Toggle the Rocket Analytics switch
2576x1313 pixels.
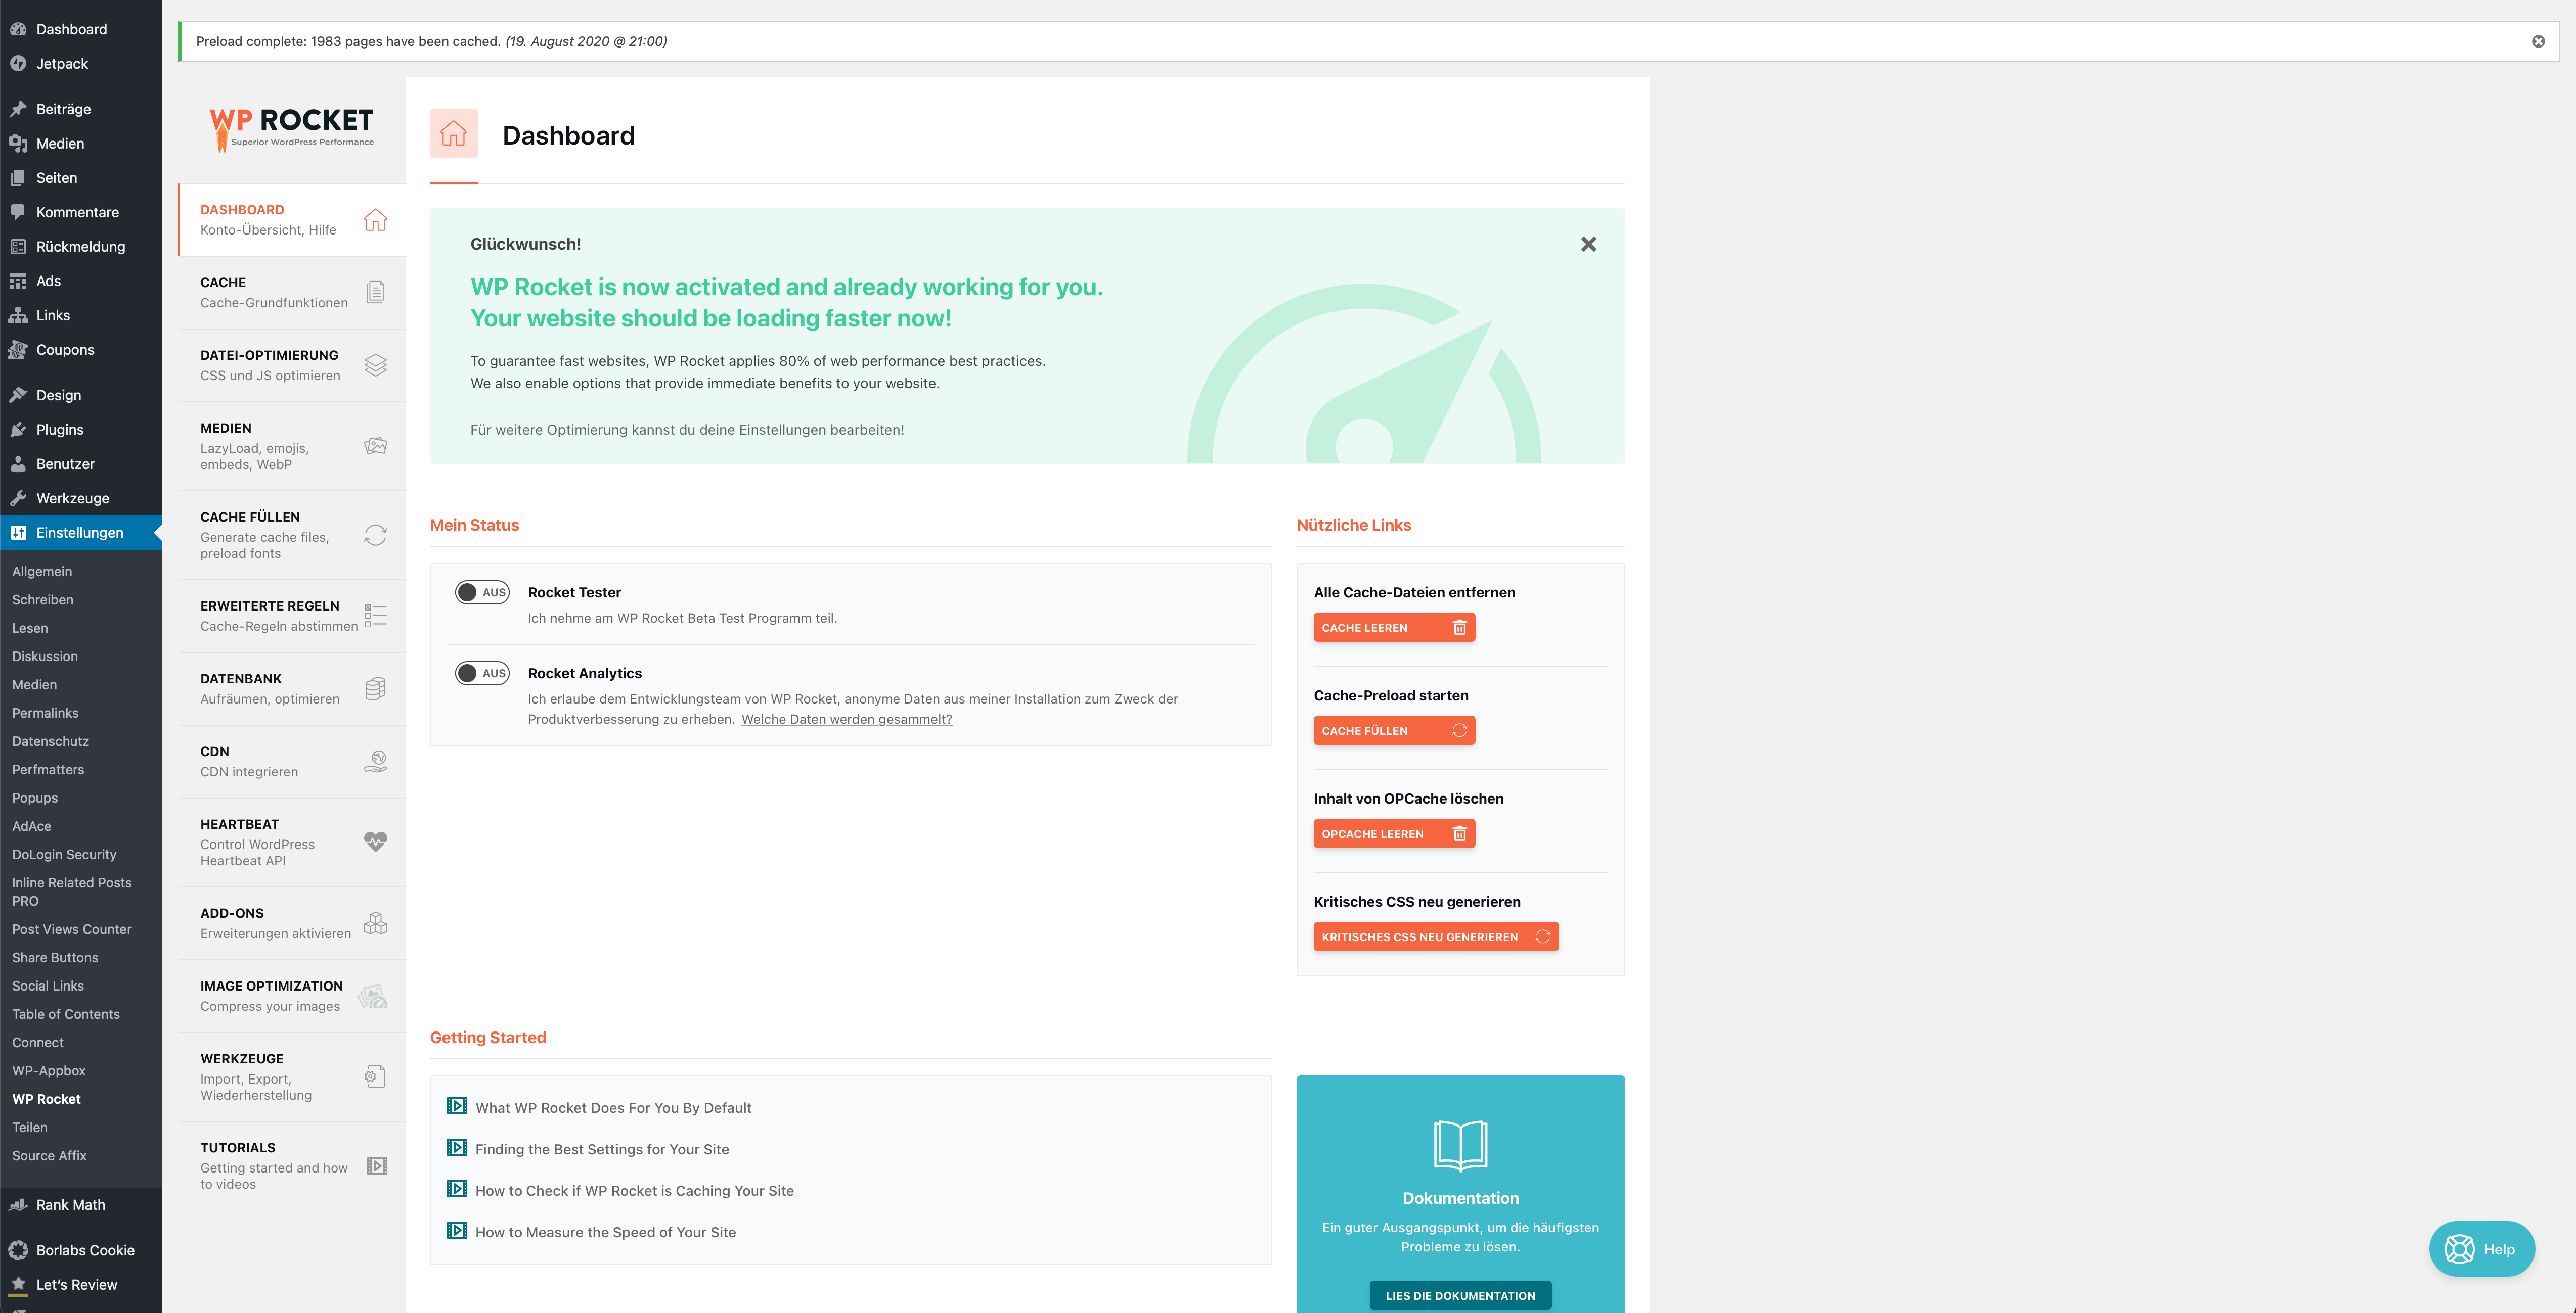(x=482, y=673)
